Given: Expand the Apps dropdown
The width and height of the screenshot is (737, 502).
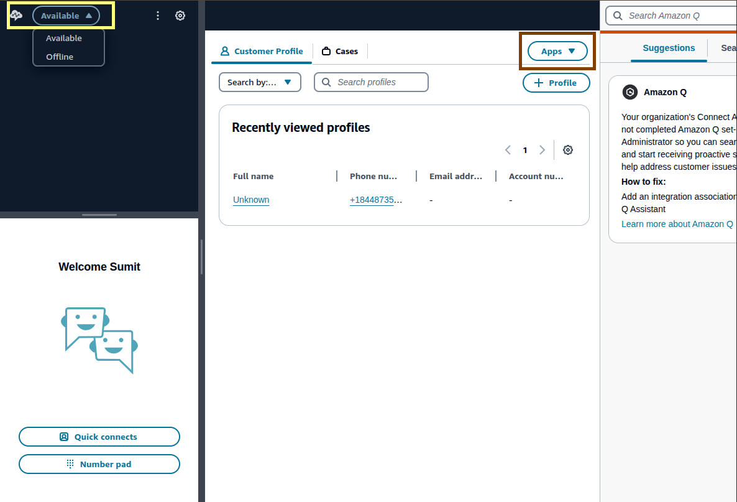Looking at the screenshot, I should click(557, 52).
